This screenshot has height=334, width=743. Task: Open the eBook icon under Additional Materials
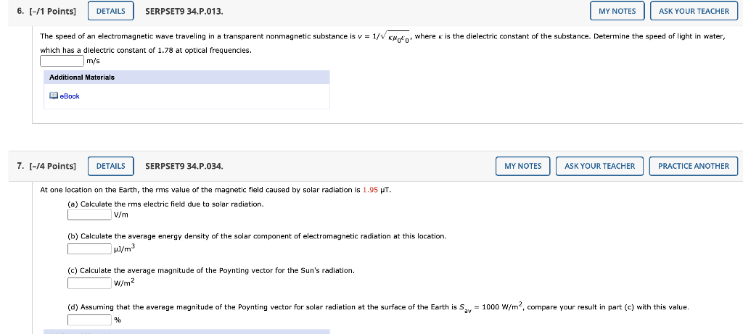point(54,96)
